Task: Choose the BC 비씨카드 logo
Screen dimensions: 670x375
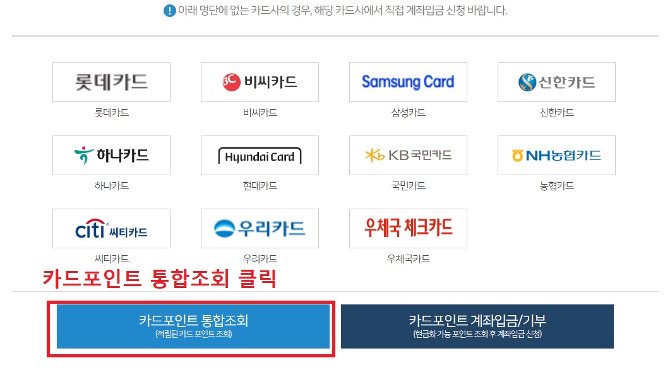Action: tap(260, 83)
